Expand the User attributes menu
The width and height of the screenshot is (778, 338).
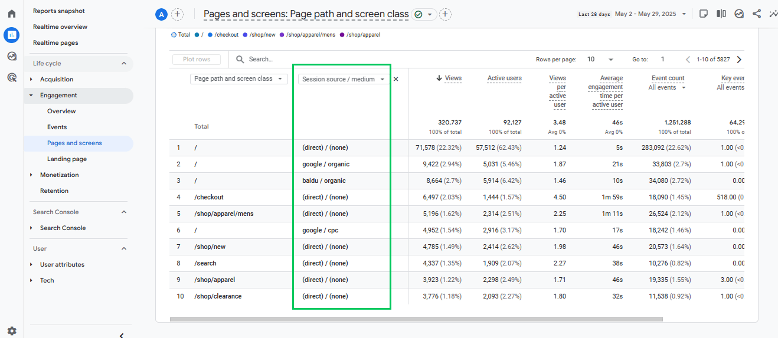(31, 264)
